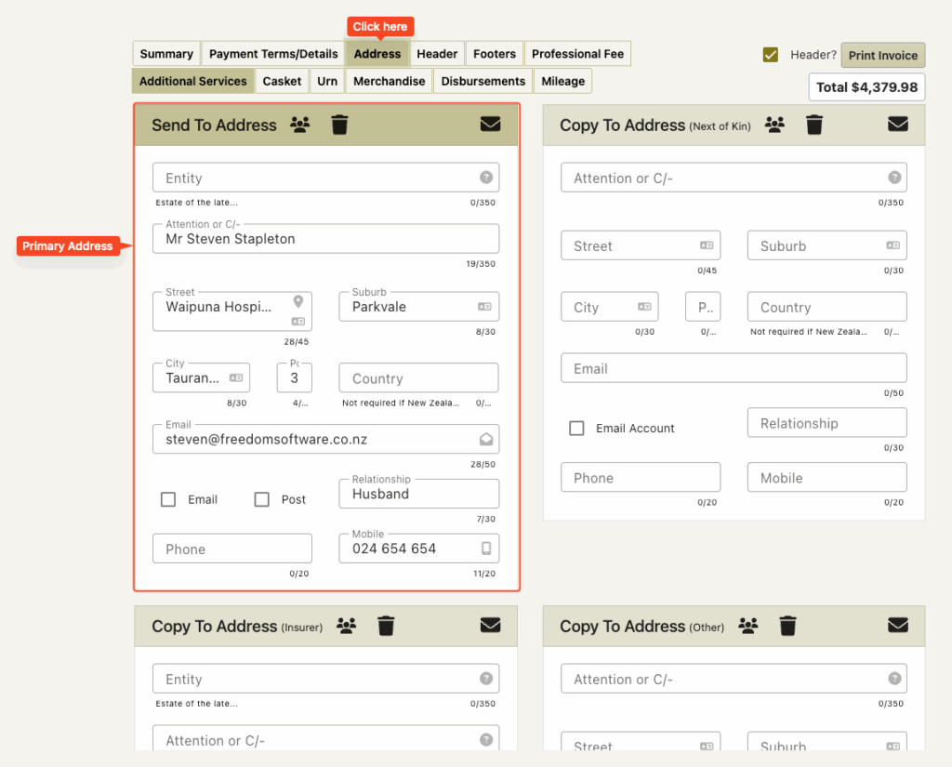Switch to the Urn tab

coord(327,81)
